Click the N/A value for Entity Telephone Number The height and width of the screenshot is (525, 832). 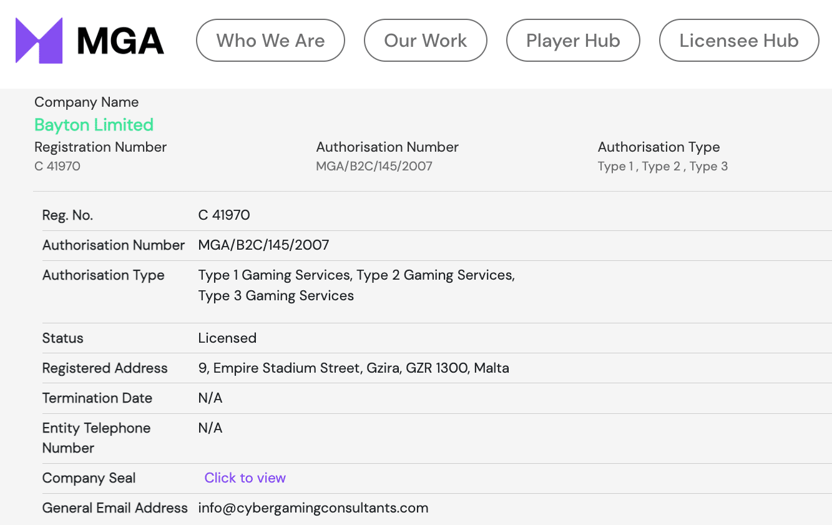click(210, 428)
